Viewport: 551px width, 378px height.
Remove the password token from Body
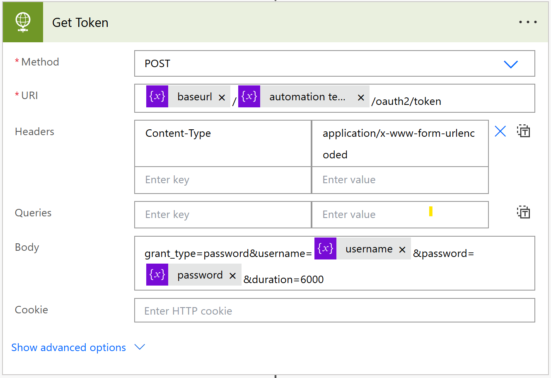[232, 274]
